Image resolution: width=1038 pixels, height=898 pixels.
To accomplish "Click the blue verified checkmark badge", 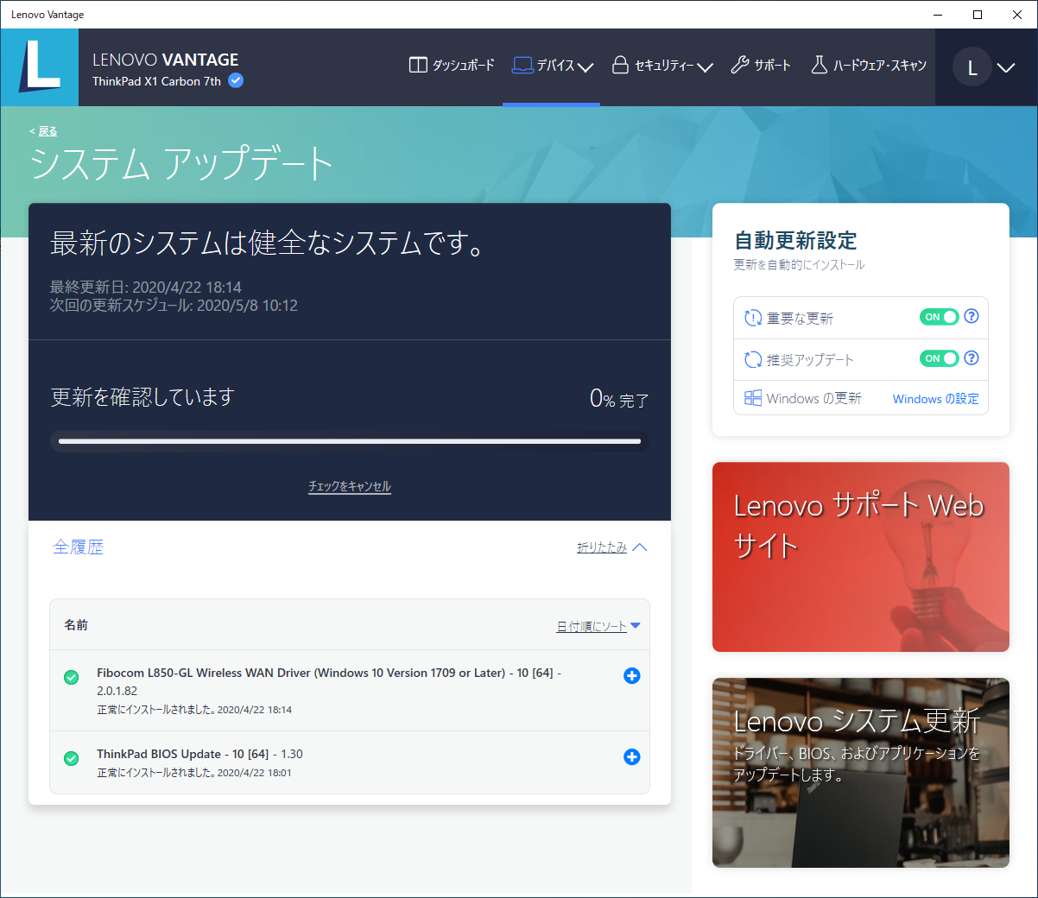I will pos(236,80).
